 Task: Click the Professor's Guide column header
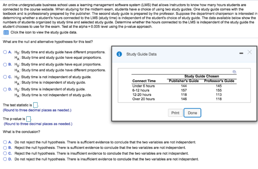pyautogui.click(x=219, y=81)
